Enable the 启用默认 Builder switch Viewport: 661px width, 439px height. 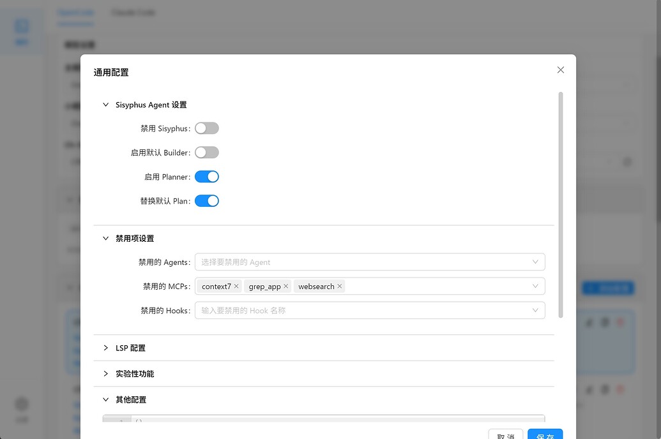pyautogui.click(x=206, y=153)
